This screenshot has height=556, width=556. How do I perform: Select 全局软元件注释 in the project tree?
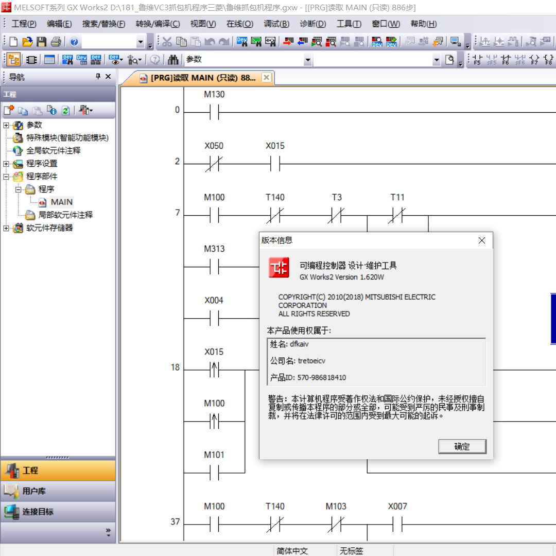click(x=53, y=151)
